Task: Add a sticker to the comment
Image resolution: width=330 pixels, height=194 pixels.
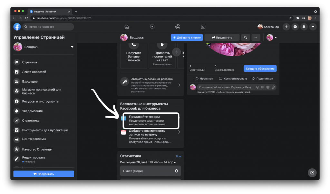Action: pyautogui.click(x=273, y=87)
